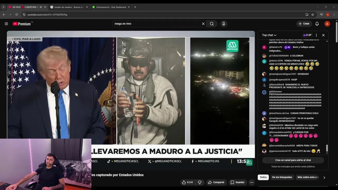The image size is (338, 190).
Task: Open the video more actions ellipsis
Action: point(252,182)
